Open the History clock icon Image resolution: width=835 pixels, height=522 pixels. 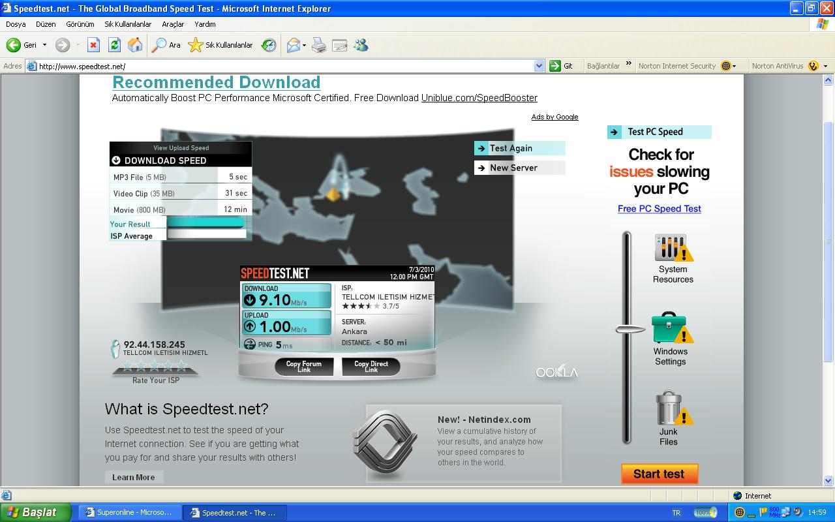269,45
